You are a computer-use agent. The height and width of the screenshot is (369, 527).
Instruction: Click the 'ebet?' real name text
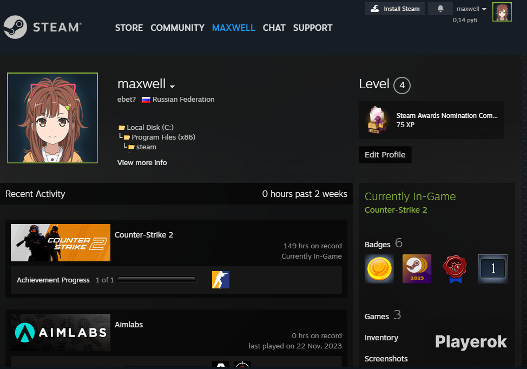click(x=127, y=100)
